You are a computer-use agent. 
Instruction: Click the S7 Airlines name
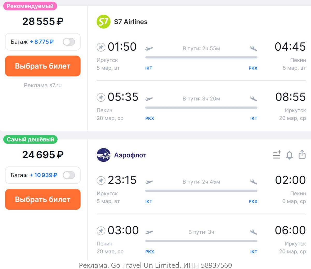tap(131, 22)
